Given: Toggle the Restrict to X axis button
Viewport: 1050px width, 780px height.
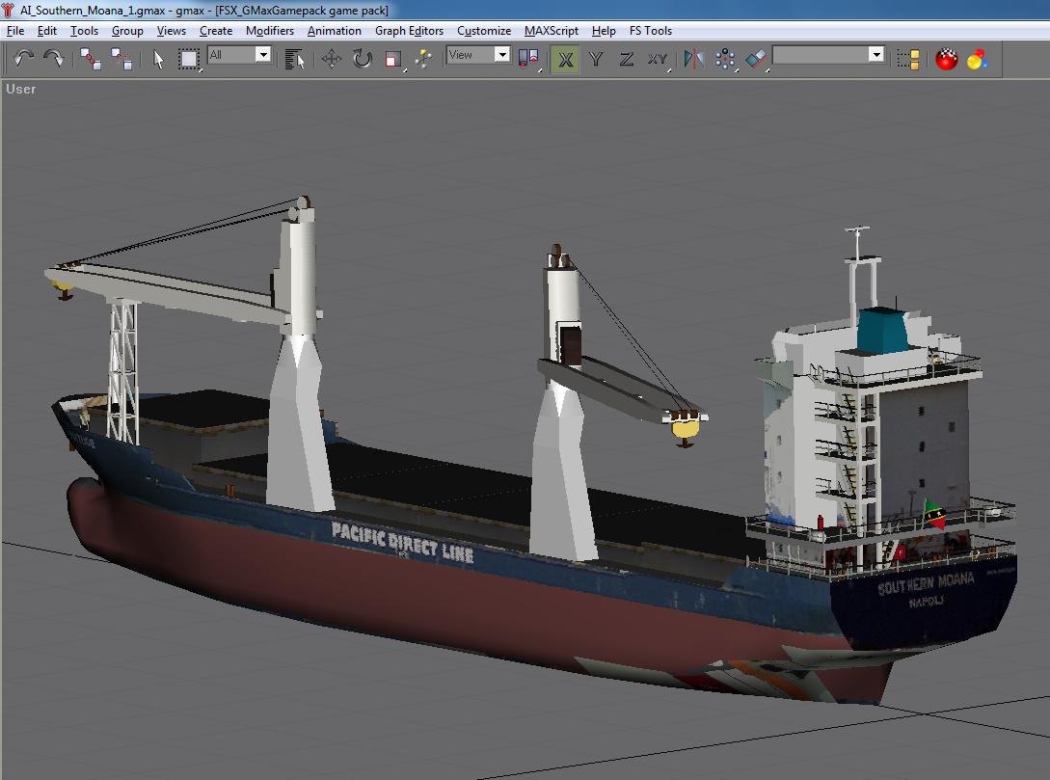Looking at the screenshot, I should click(565, 59).
